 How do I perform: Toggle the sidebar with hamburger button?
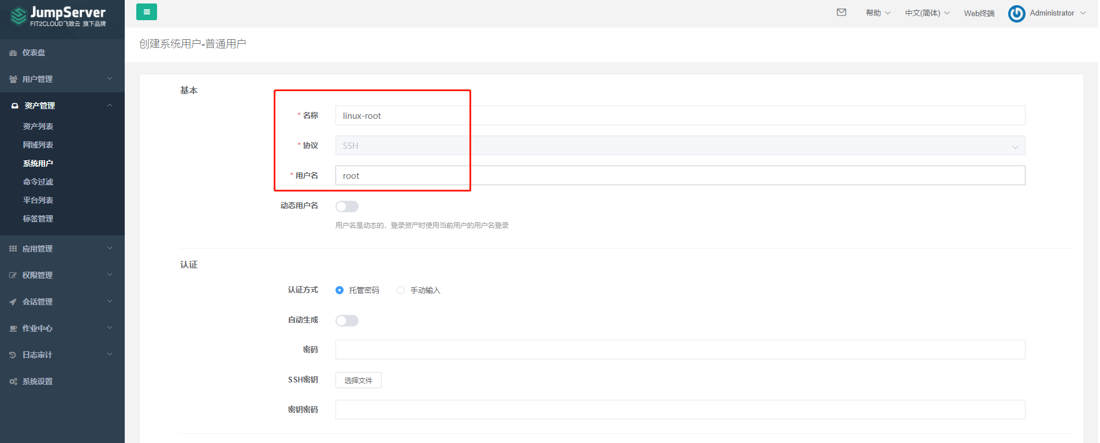[147, 12]
